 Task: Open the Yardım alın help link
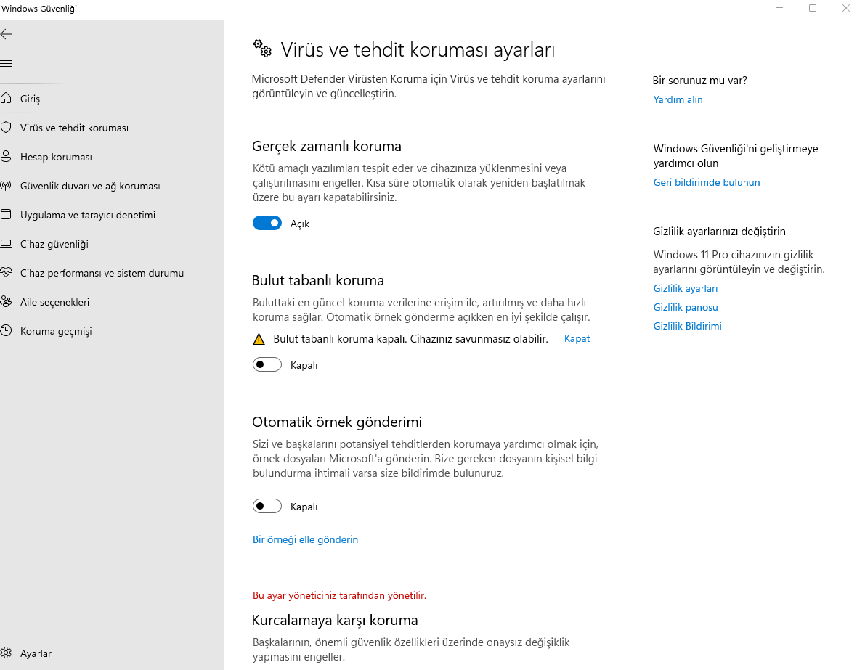(x=678, y=99)
